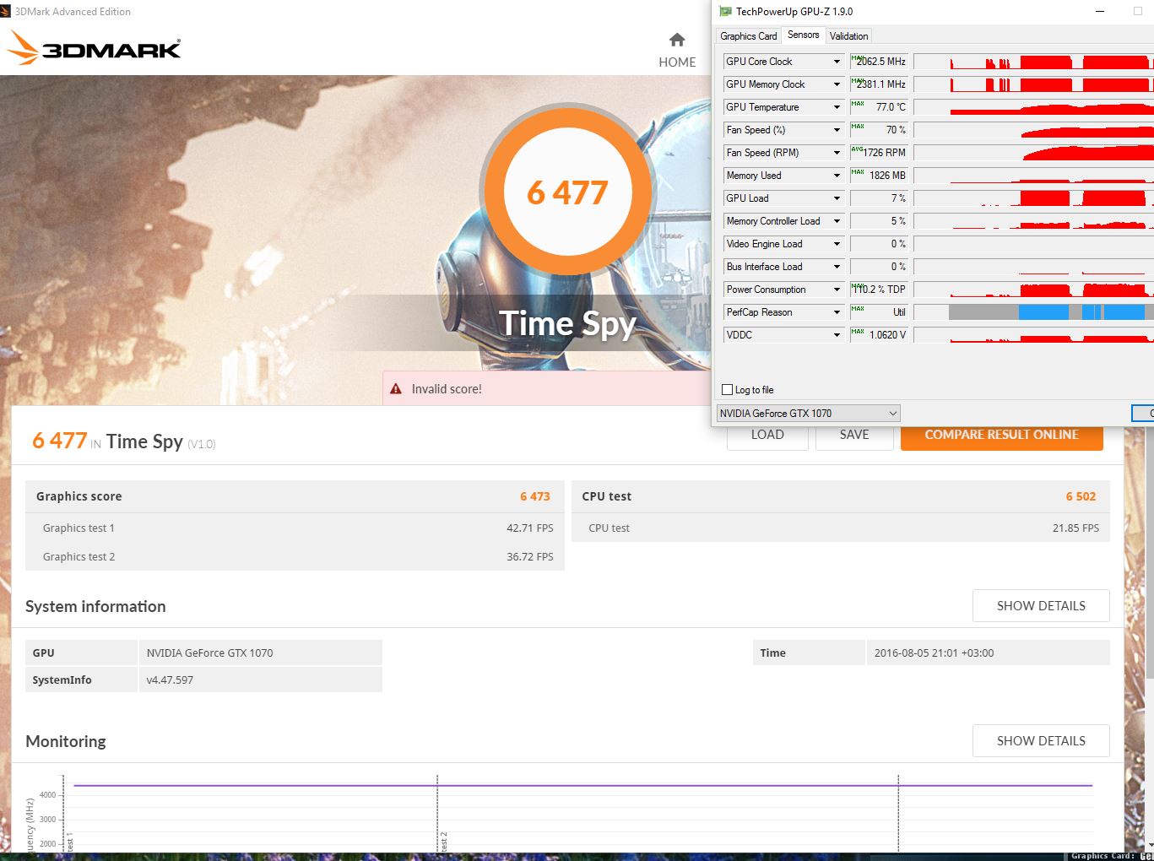Click Fan Speed value 1726 RPM
The image size is (1154, 861).
tap(879, 153)
